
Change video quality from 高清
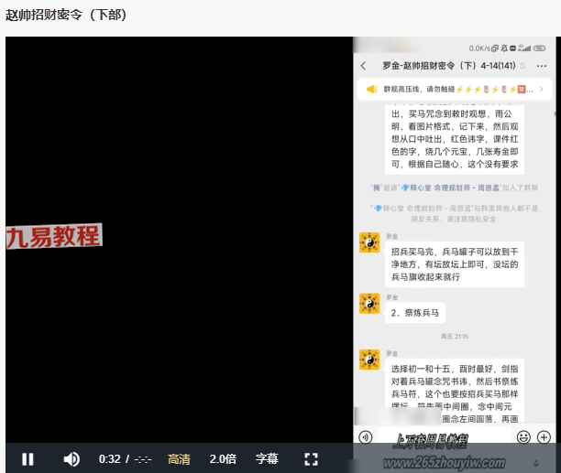click(x=179, y=459)
